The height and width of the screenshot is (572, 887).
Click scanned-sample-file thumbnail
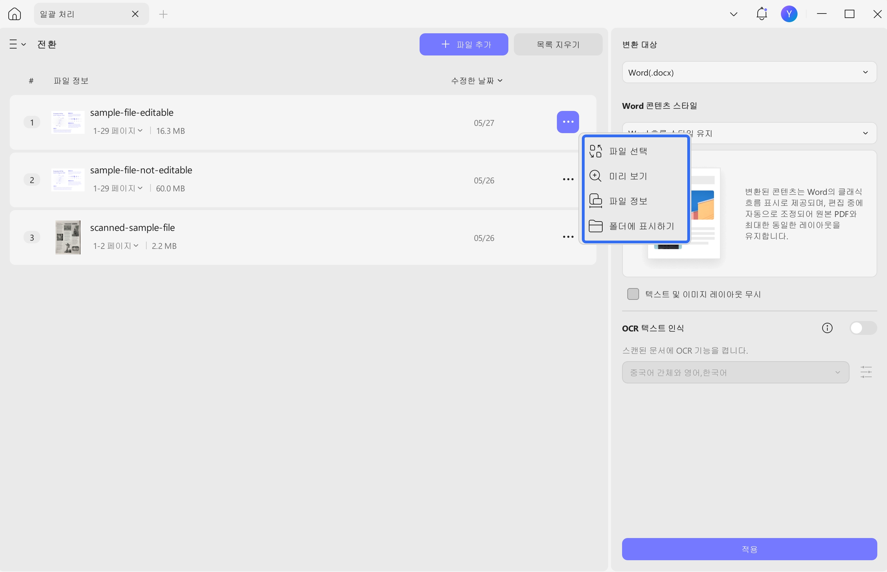pos(68,237)
